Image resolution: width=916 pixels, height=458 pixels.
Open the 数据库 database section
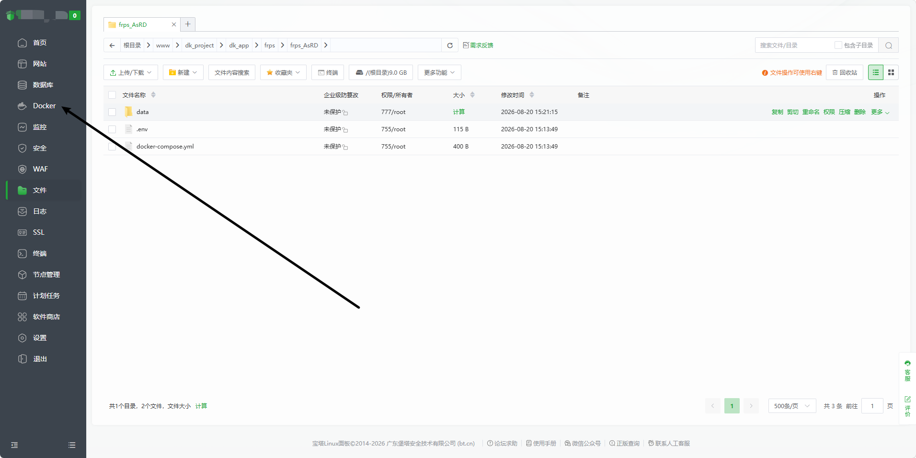coord(43,85)
